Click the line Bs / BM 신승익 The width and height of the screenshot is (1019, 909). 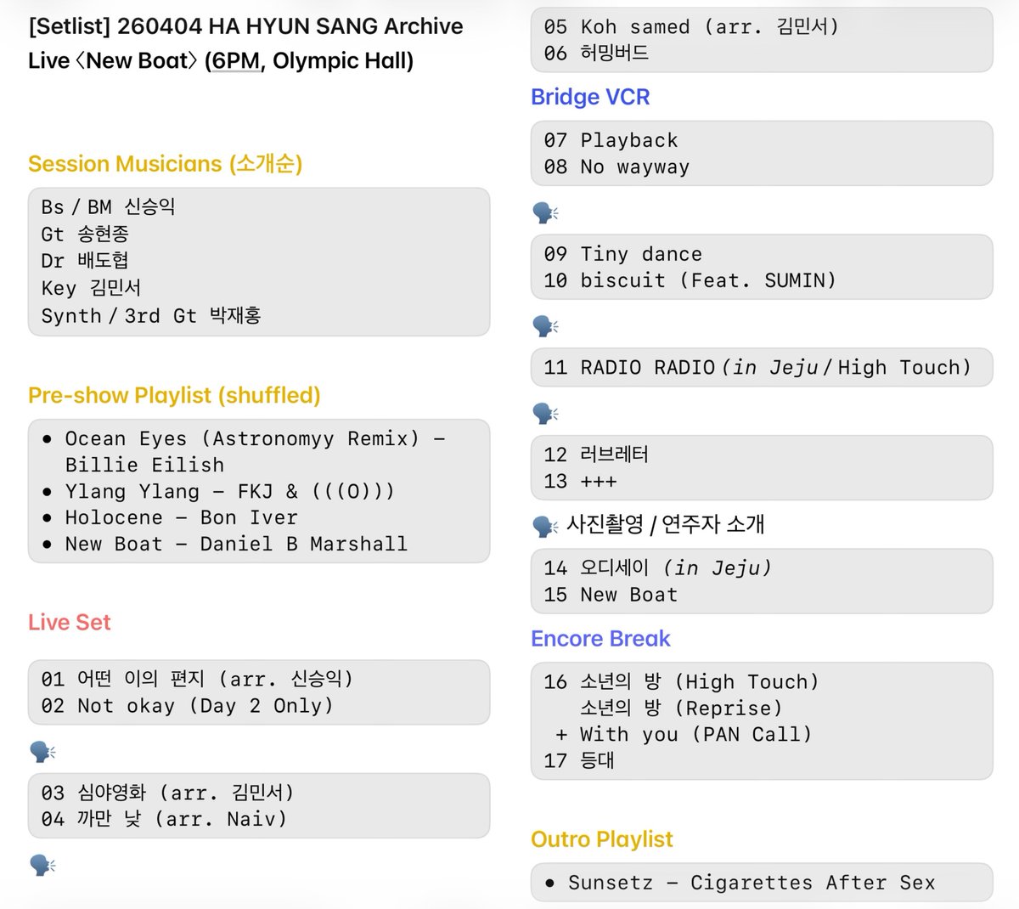pyautogui.click(x=108, y=206)
